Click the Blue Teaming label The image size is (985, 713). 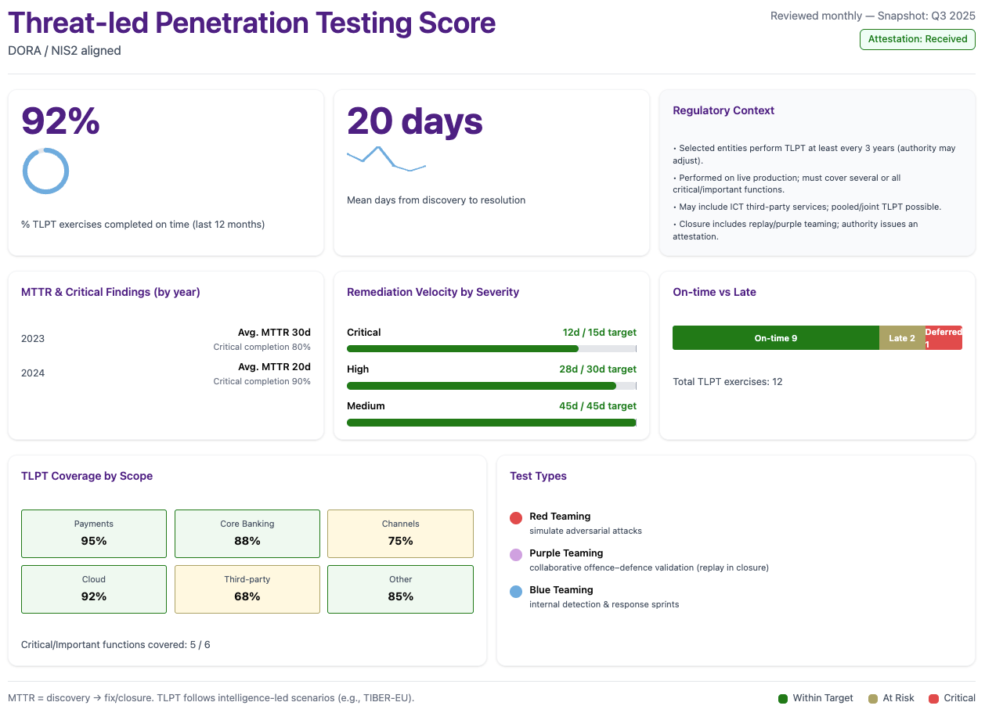[x=561, y=590]
